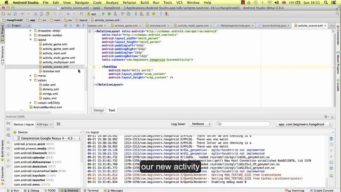Click the logcat search field
Image resolution: width=341 pixels, height=192 pixels.
pyautogui.click(x=243, y=124)
